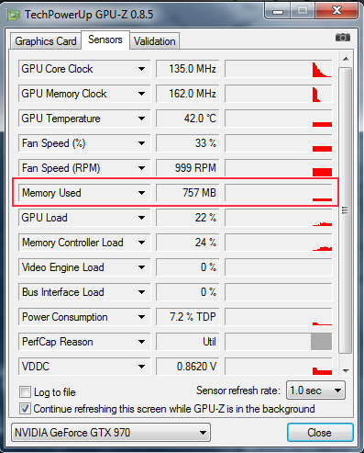Click the scroll up arrow of sensor list

346,59
